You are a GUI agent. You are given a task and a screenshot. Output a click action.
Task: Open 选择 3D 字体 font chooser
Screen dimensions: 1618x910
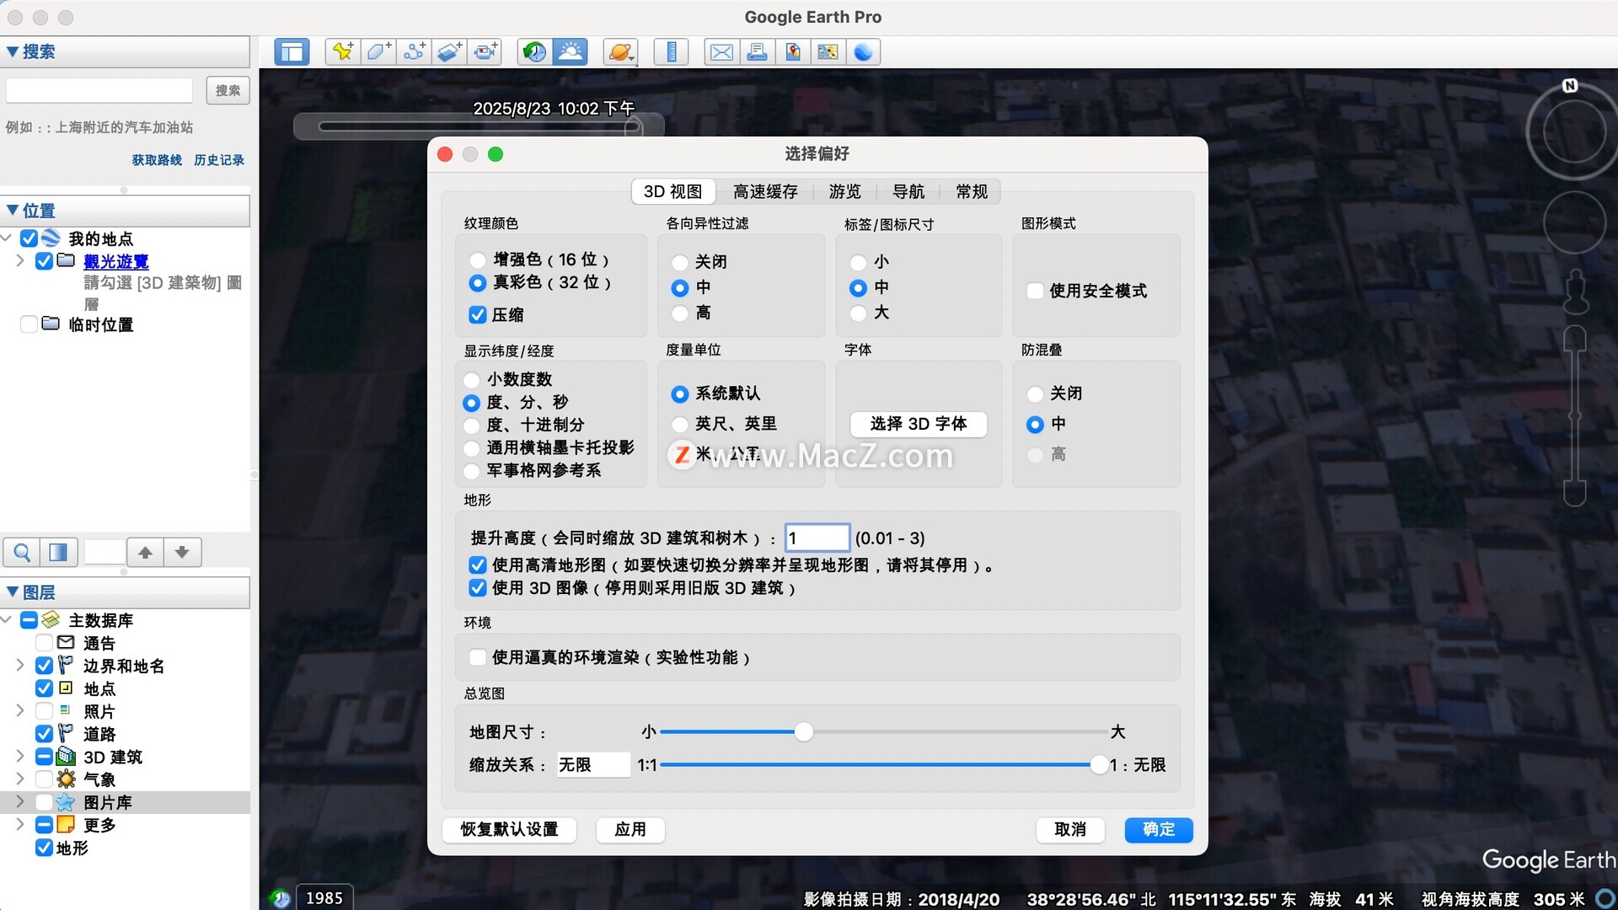tap(919, 424)
